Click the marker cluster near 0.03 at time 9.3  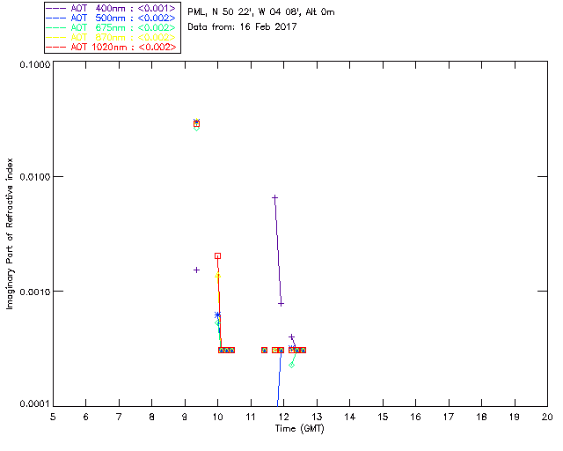[196, 124]
